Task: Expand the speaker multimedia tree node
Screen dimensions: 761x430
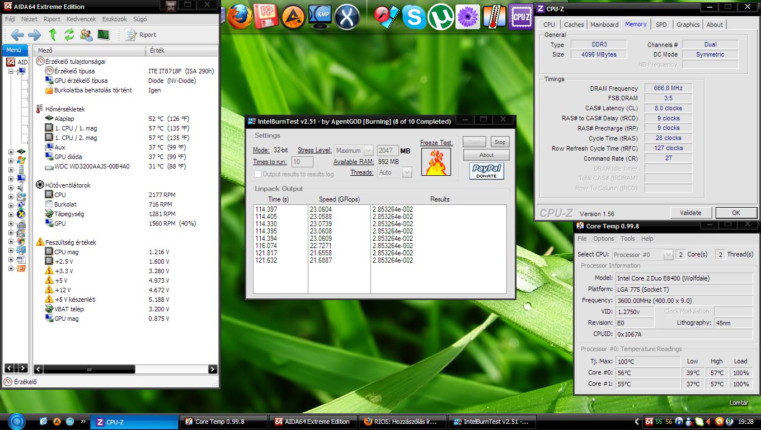Action: click(x=11, y=188)
